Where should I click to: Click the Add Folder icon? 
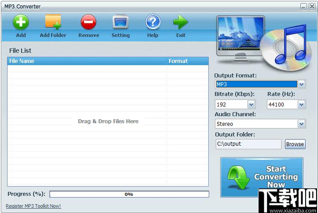53,22
